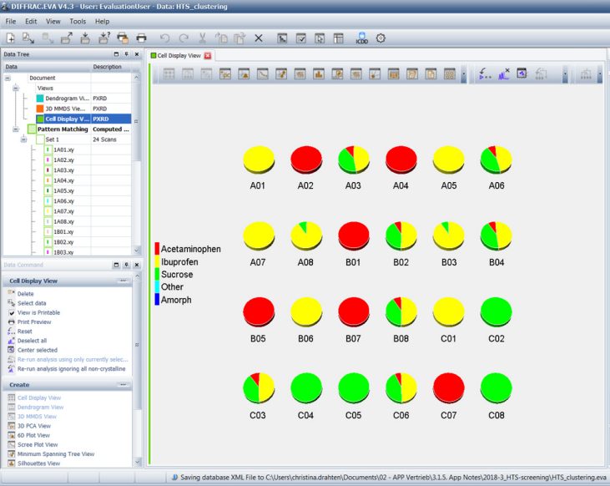Click the Print Preview printer icon
This screenshot has height=486, width=610.
click(12, 321)
